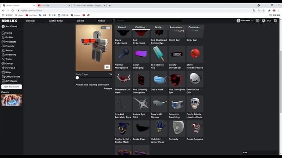The image size is (282, 158).
Task: Open the Avatar Shop menu
Action: pyautogui.click(x=56, y=21)
